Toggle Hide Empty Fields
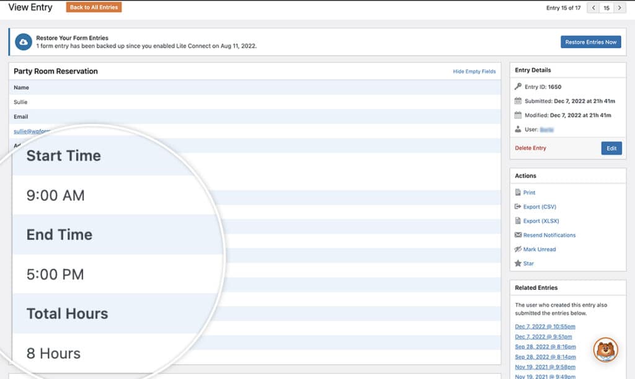Screen dimensions: 635x379 tap(474, 71)
